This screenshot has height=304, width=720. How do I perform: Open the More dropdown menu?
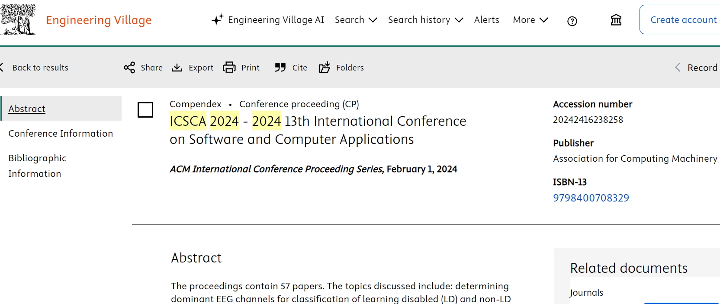(x=530, y=20)
